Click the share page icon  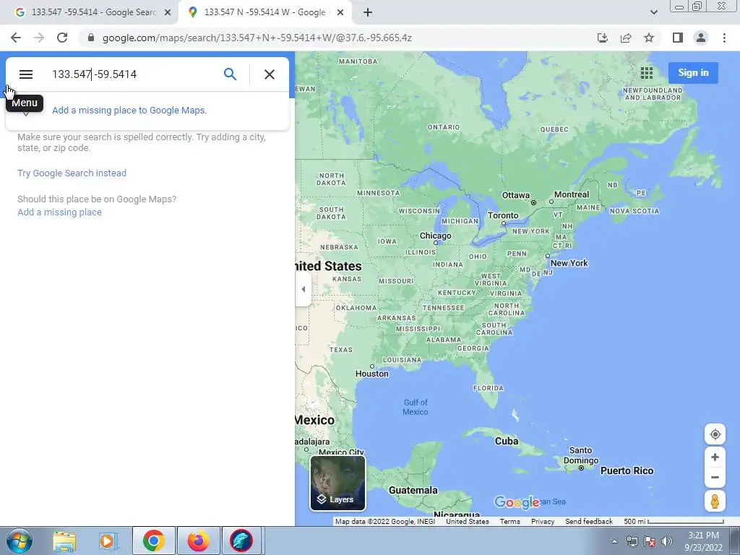pyautogui.click(x=626, y=38)
